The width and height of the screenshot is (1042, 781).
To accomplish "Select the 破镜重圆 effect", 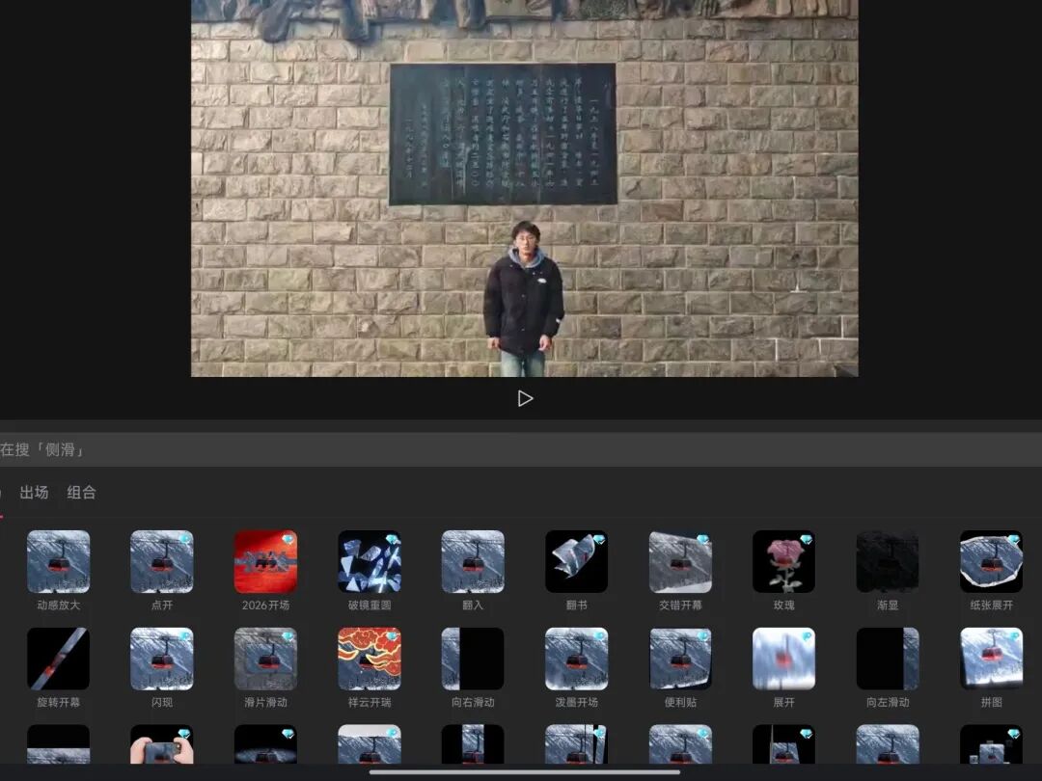I will click(370, 562).
